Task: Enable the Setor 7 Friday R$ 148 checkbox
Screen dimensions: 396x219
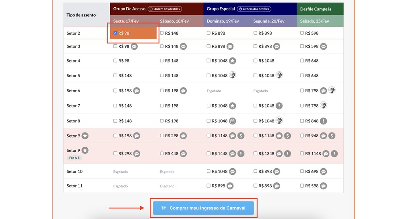Action: pos(115,106)
